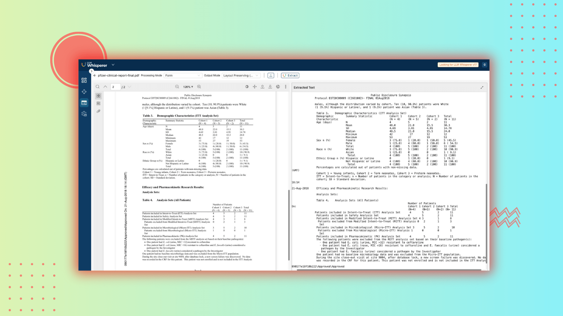Open the dashboard grid icon in sidebar
The image size is (563, 316).
click(x=84, y=80)
